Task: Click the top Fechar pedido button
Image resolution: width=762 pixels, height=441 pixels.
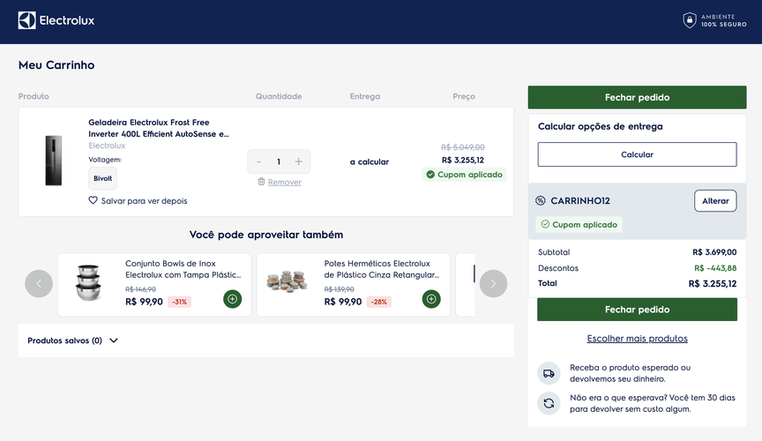Action: click(x=637, y=97)
